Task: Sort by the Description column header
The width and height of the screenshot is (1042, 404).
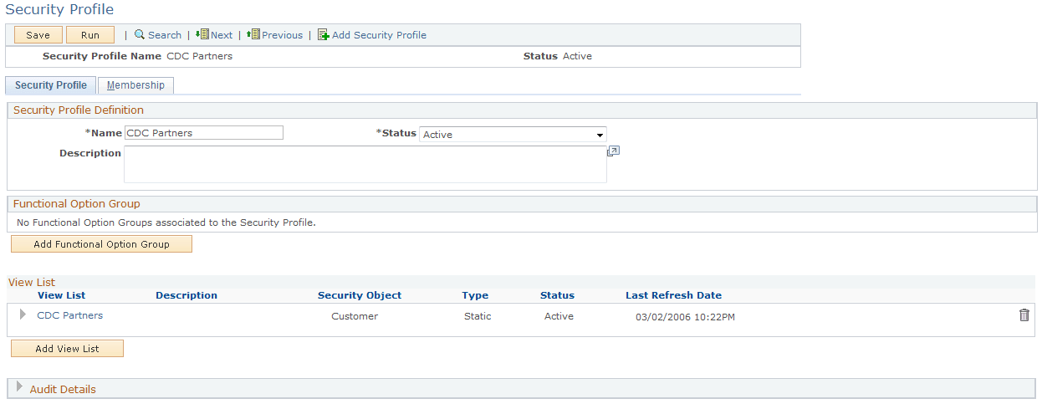Action: 186,295
